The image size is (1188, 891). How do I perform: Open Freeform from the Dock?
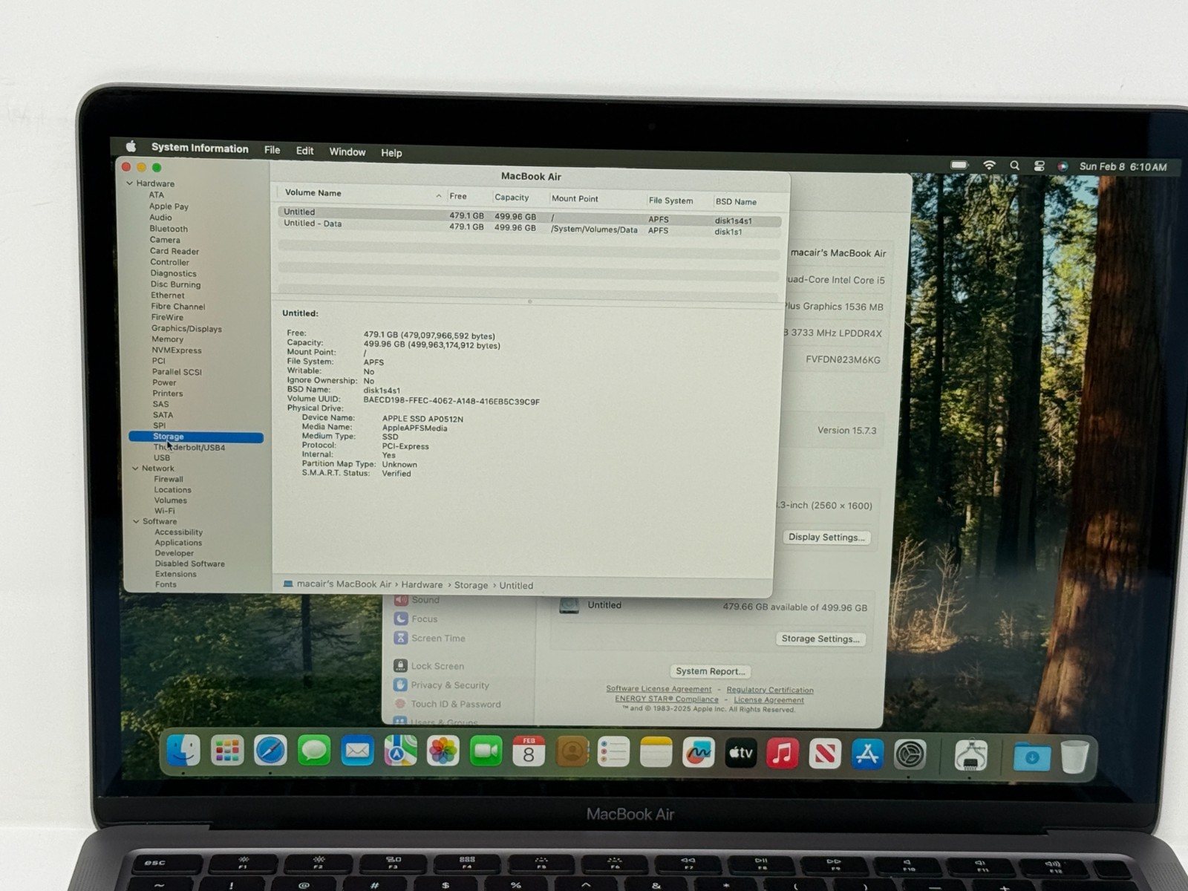(699, 753)
